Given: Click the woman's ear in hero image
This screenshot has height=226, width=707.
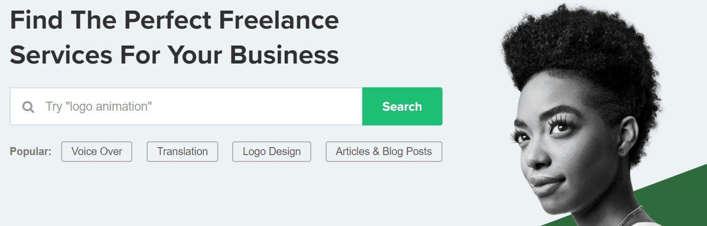Looking at the screenshot, I should coord(628,135).
